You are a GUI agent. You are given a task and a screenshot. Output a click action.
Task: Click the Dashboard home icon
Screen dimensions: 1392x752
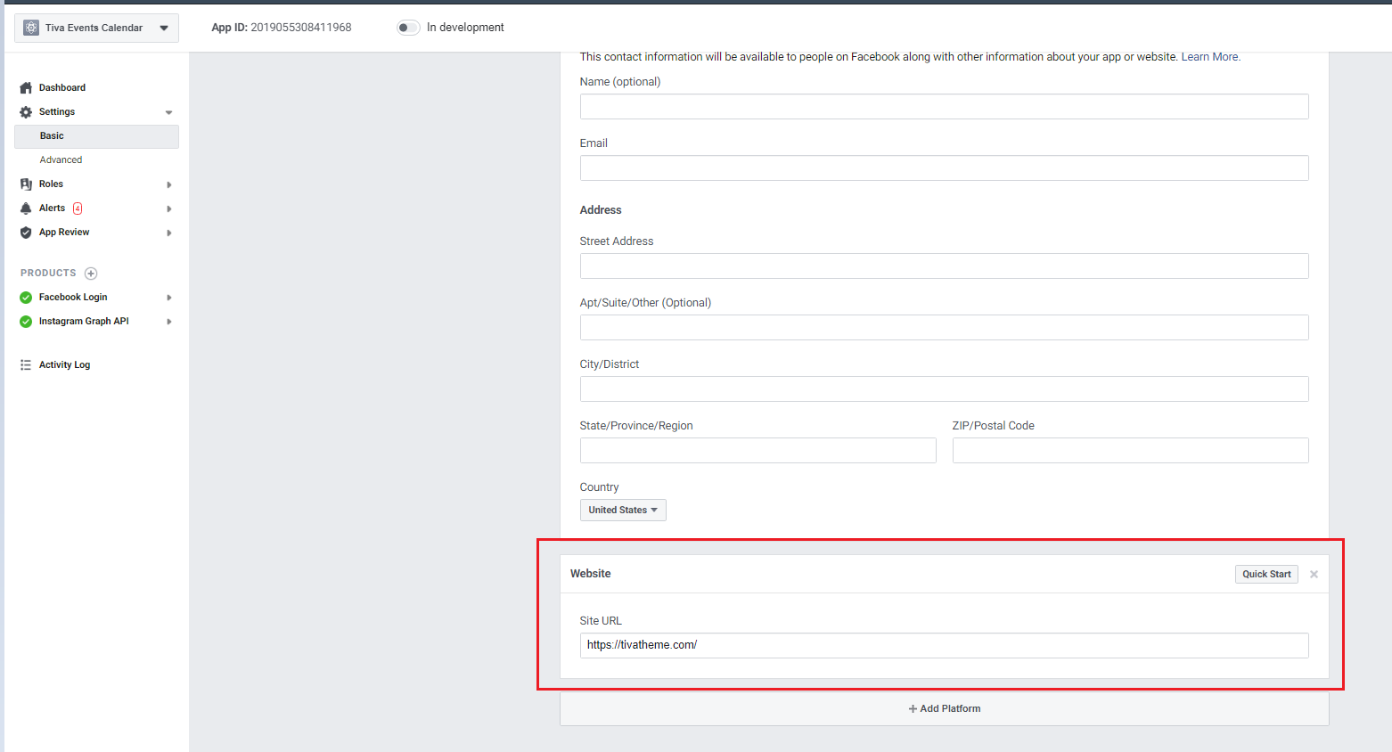coord(26,88)
